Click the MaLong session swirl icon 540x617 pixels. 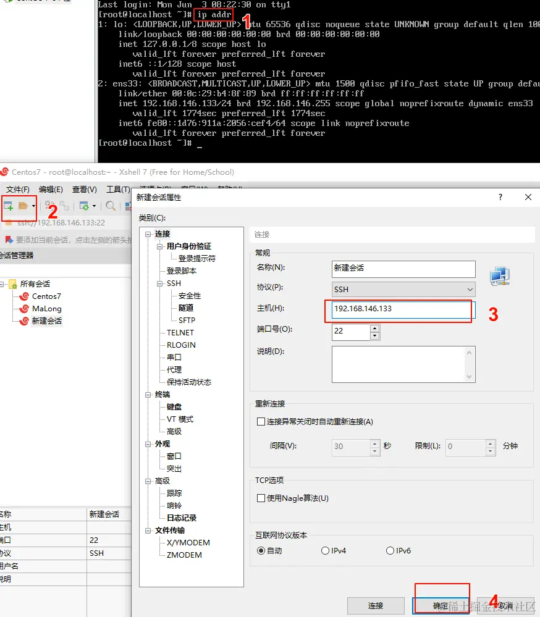pyautogui.click(x=25, y=309)
